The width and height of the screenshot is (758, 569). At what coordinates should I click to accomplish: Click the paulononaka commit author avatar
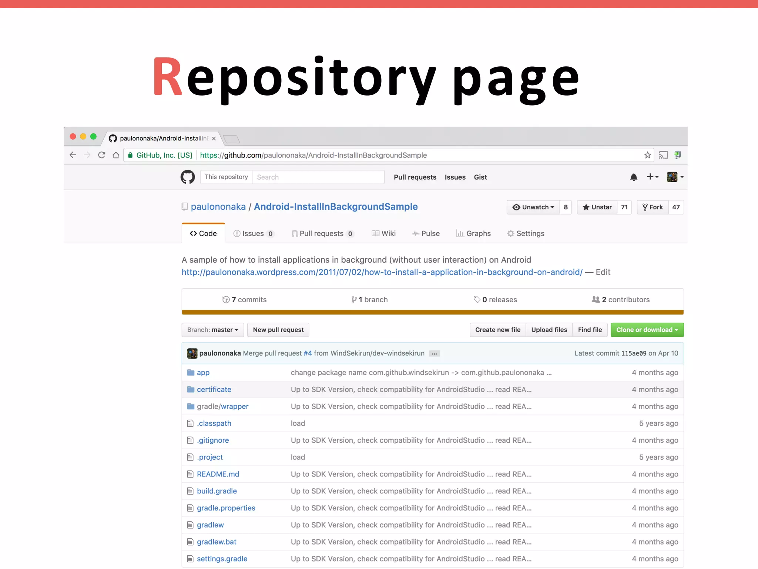(192, 353)
